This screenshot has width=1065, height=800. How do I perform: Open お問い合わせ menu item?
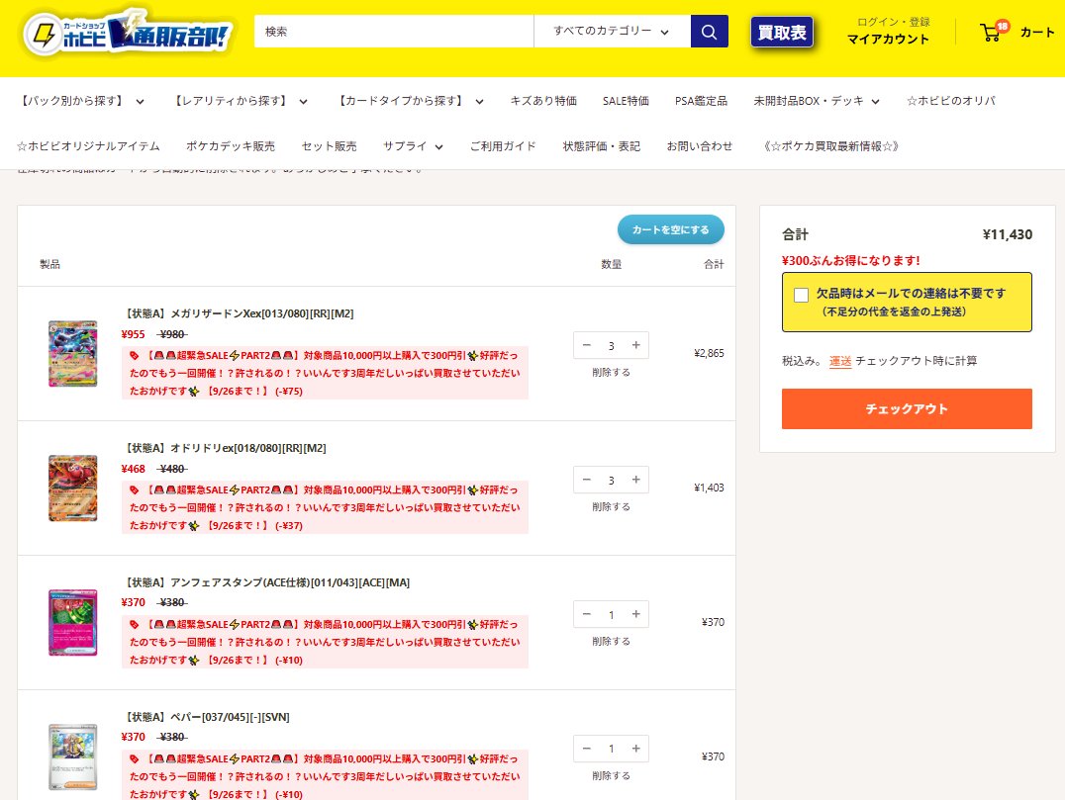coord(700,146)
